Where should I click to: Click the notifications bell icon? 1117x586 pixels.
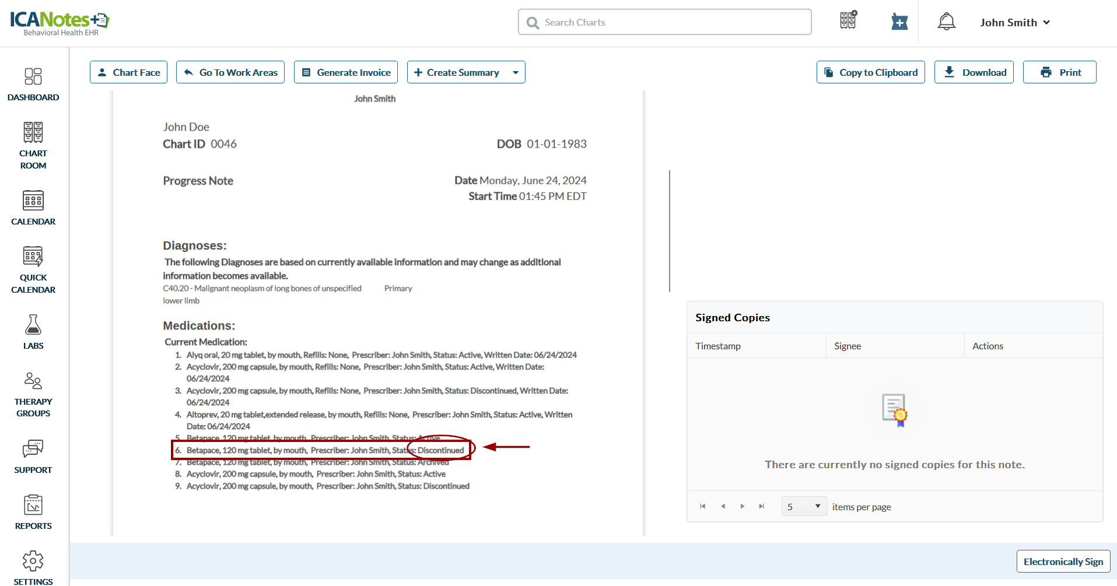(x=946, y=22)
